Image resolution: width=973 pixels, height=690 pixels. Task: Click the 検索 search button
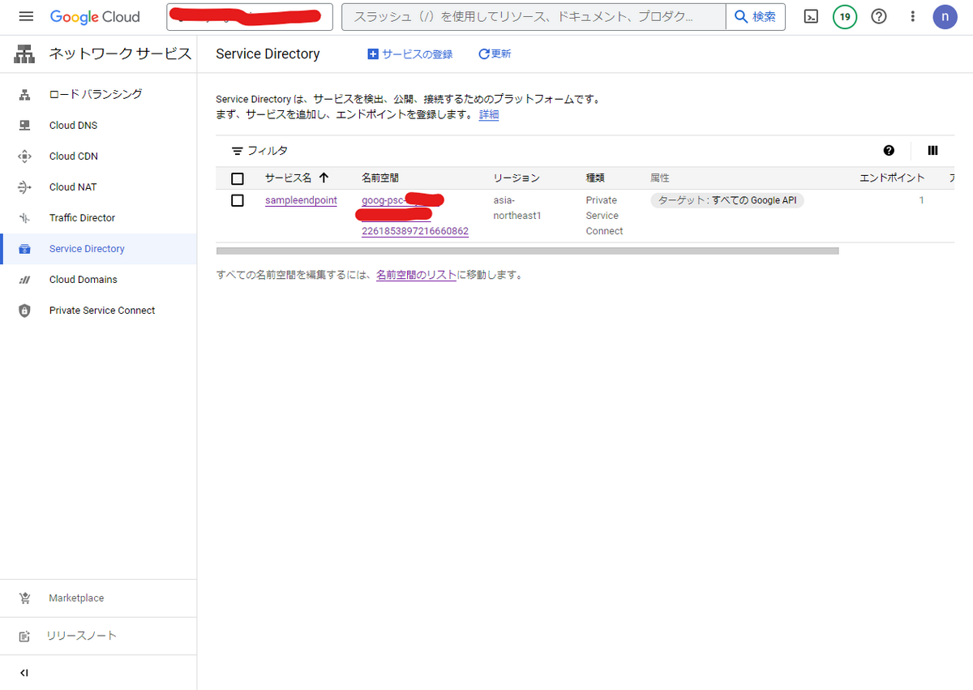coord(756,17)
